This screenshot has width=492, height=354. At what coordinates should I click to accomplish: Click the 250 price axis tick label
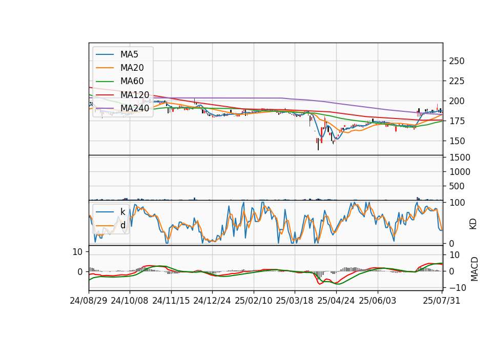tap(457, 61)
